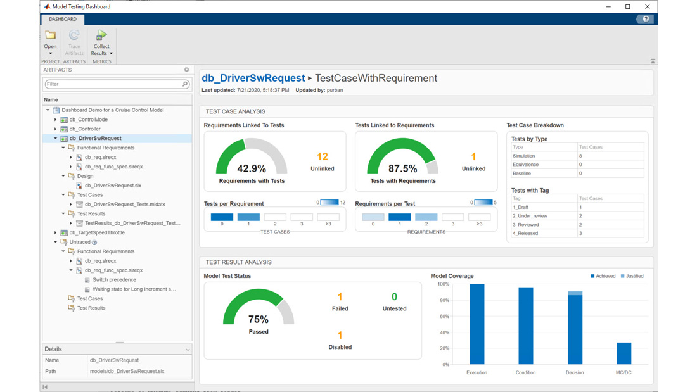Screen dimensions: 697x392
Task: Collapse the toolstrip with the arrow icon
Action: (653, 61)
